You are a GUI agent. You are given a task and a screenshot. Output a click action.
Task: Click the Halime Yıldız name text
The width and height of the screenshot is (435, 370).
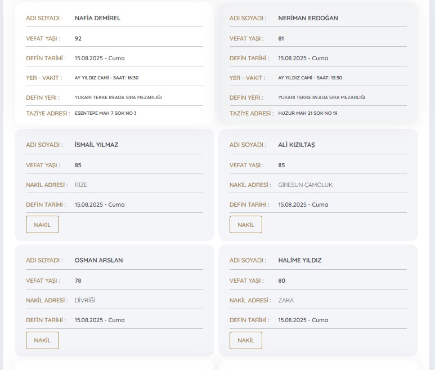pos(300,260)
